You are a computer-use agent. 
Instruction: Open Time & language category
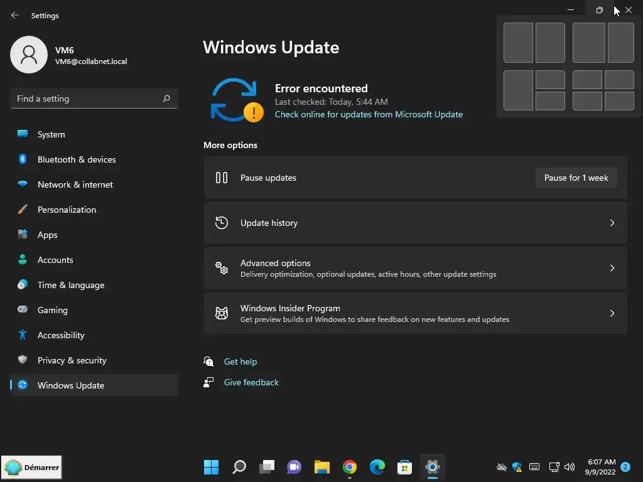(x=94, y=285)
